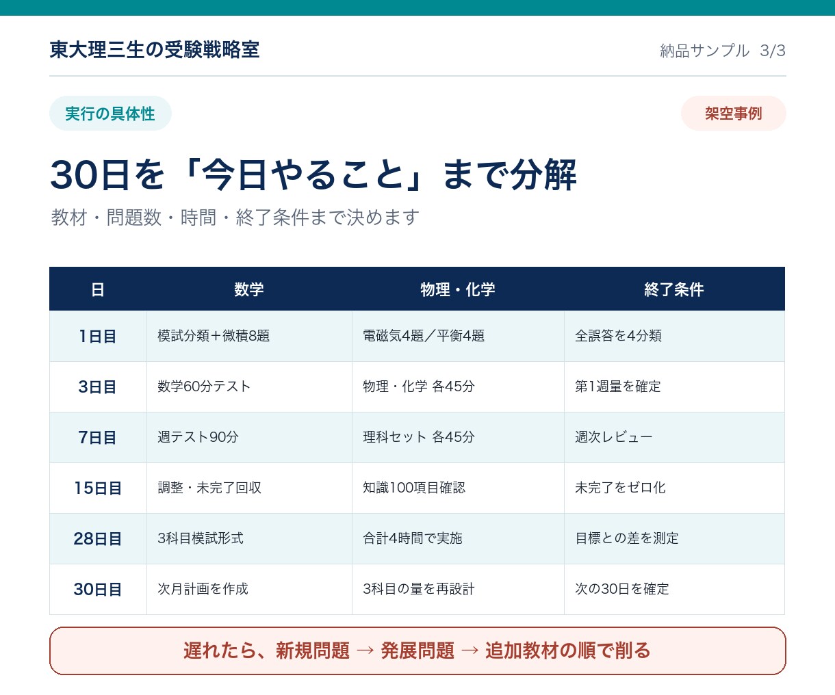Click the cell 電磁気4題／平衡4題
835x695 pixels.
click(x=458, y=337)
